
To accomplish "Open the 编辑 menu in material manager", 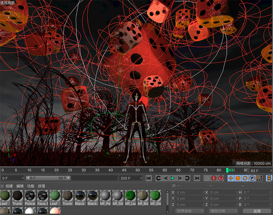I will [20, 186].
